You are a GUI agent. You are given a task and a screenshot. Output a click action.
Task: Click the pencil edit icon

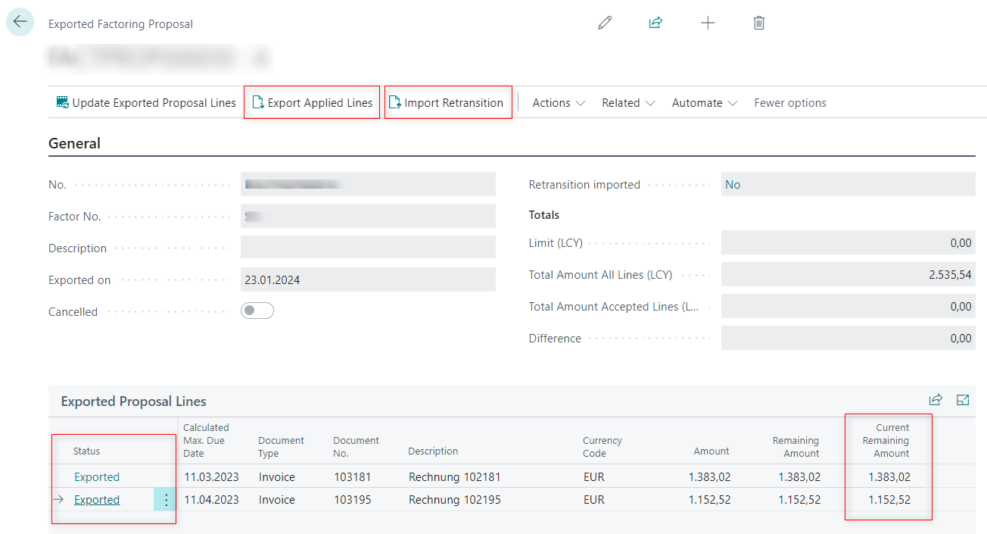click(x=604, y=23)
